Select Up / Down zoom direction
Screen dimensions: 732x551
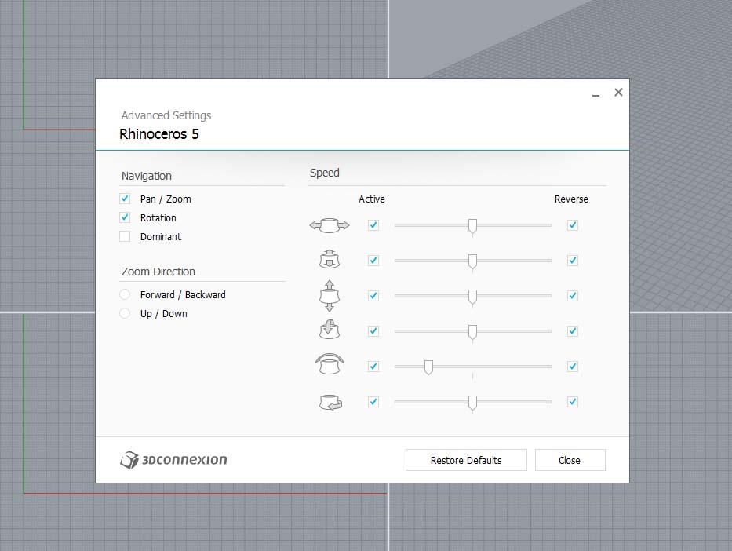(125, 313)
